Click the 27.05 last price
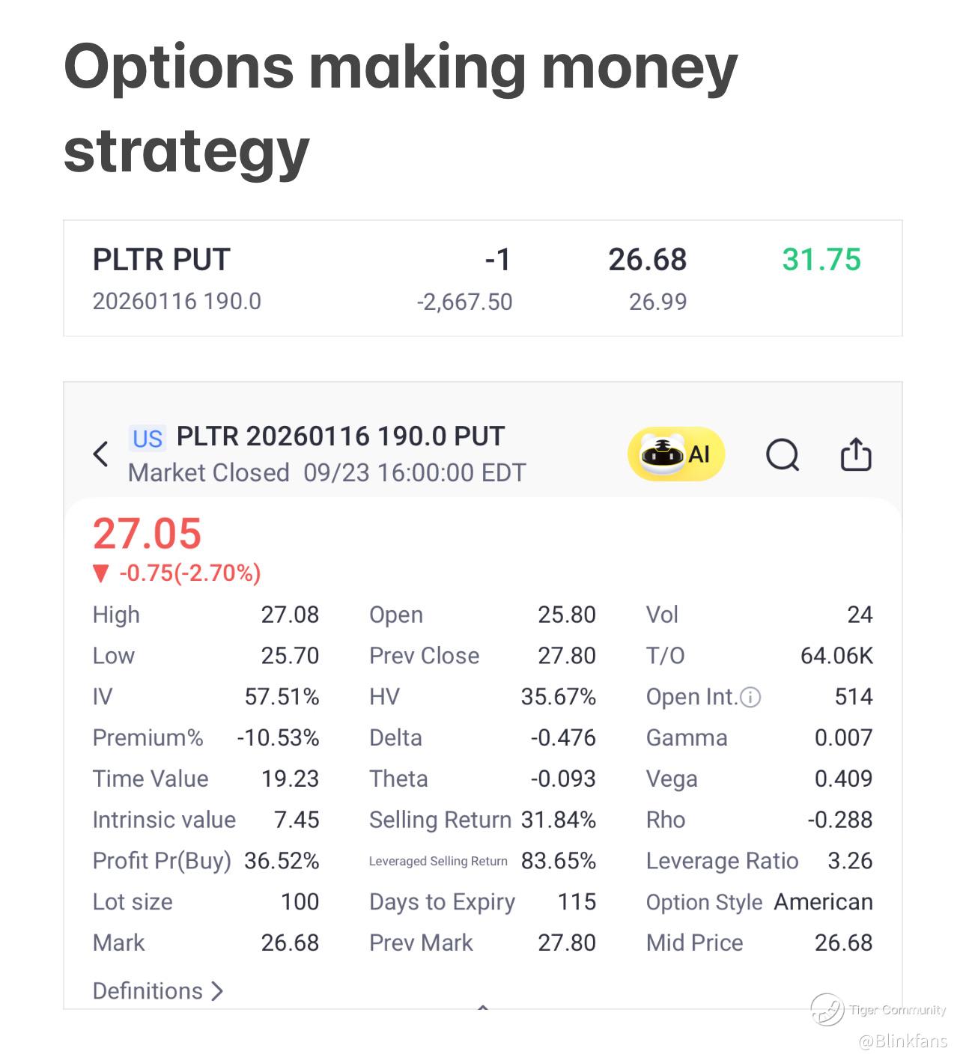Image resolution: width=966 pixels, height=1063 pixels. (147, 534)
